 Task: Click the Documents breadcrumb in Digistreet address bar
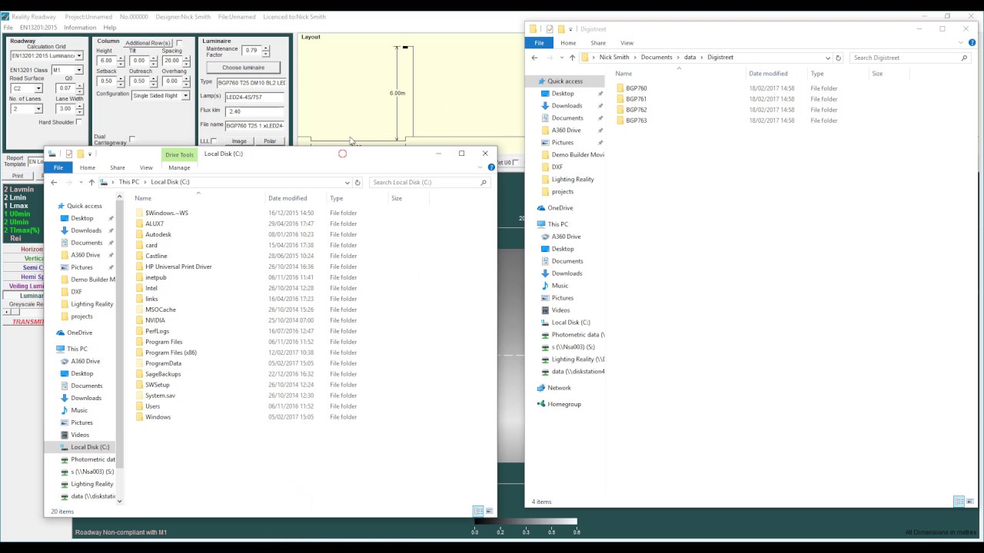[656, 58]
